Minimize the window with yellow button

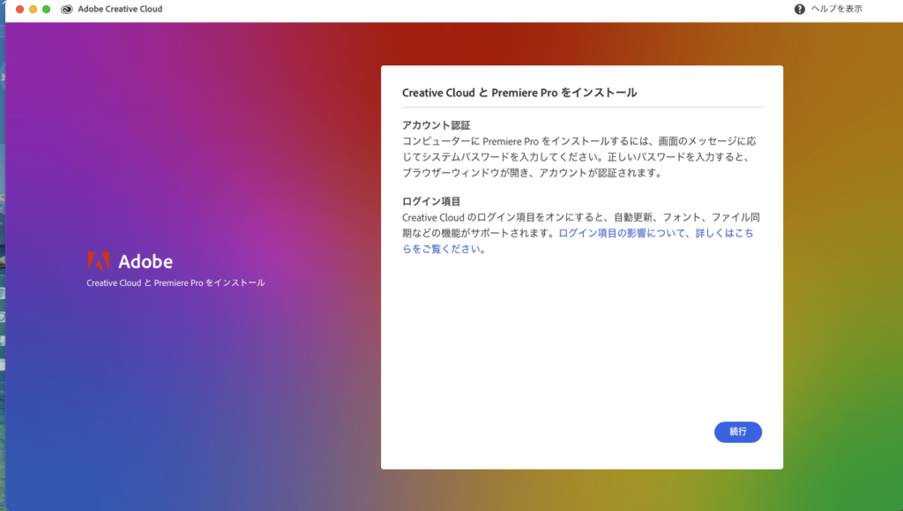coord(33,9)
